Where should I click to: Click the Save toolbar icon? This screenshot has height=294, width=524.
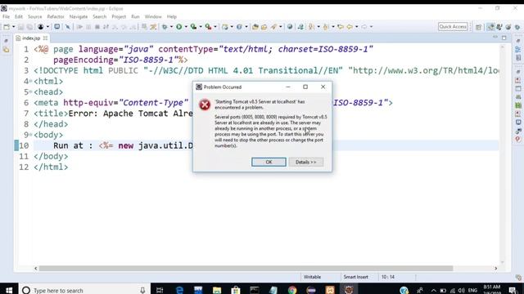click(20, 27)
